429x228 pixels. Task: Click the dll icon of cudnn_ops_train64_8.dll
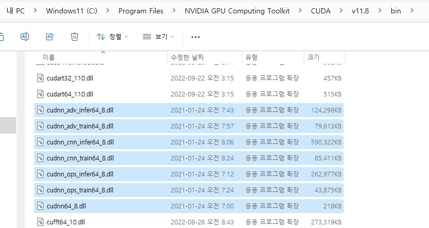pos(40,190)
